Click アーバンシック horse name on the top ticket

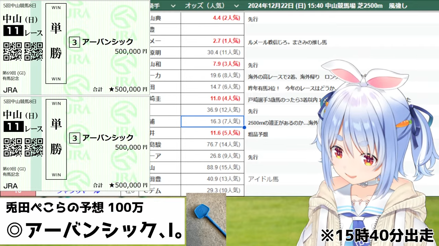(107, 42)
